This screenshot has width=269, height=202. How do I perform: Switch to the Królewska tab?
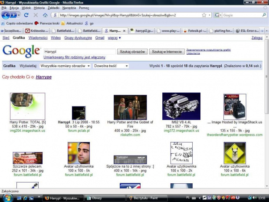[x=37, y=31]
